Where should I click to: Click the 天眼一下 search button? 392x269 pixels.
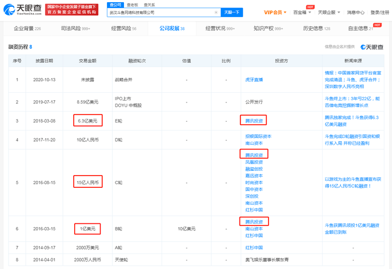point(231,12)
